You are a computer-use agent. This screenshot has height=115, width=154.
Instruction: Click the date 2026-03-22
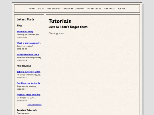(22, 37)
